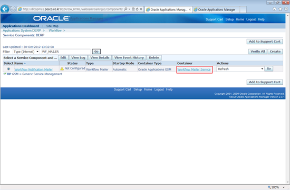Click the upper Add to Support Cart button

[265, 42]
